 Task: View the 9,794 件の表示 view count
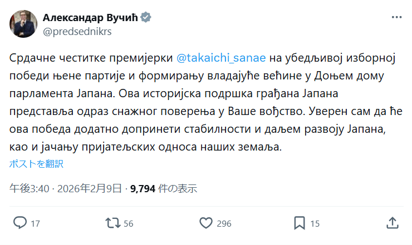click(164, 188)
